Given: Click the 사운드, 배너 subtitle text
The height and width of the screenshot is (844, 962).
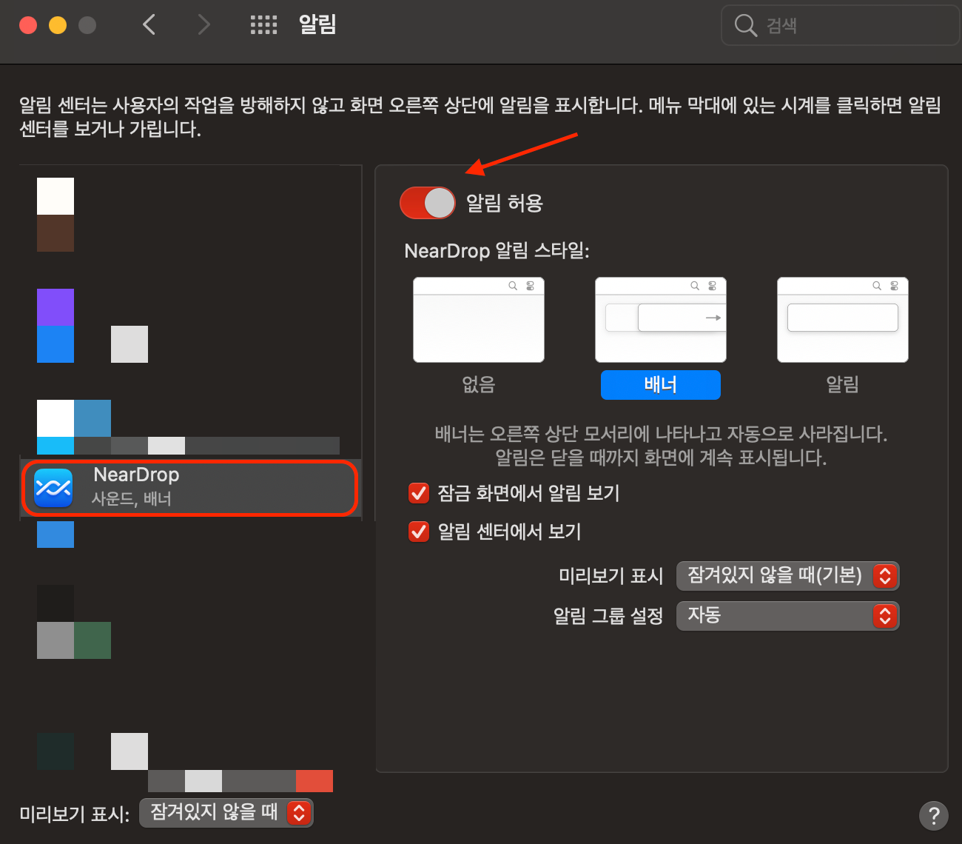Looking at the screenshot, I should pyautogui.click(x=132, y=499).
